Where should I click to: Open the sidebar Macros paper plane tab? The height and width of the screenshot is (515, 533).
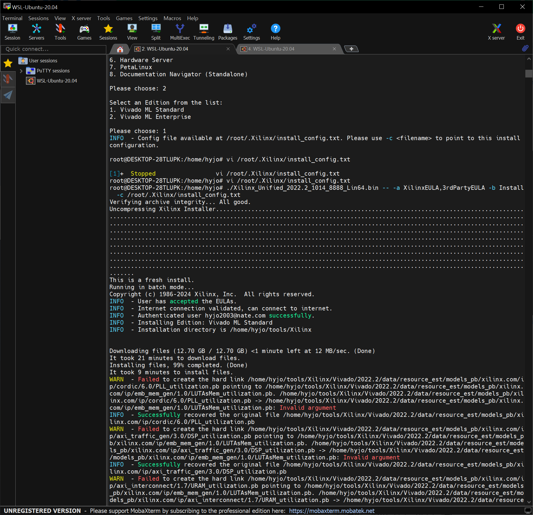coord(8,95)
